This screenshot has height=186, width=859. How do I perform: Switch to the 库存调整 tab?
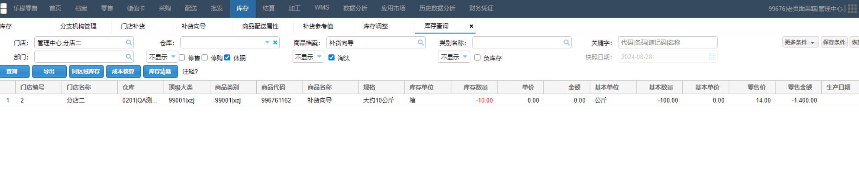[x=376, y=26]
